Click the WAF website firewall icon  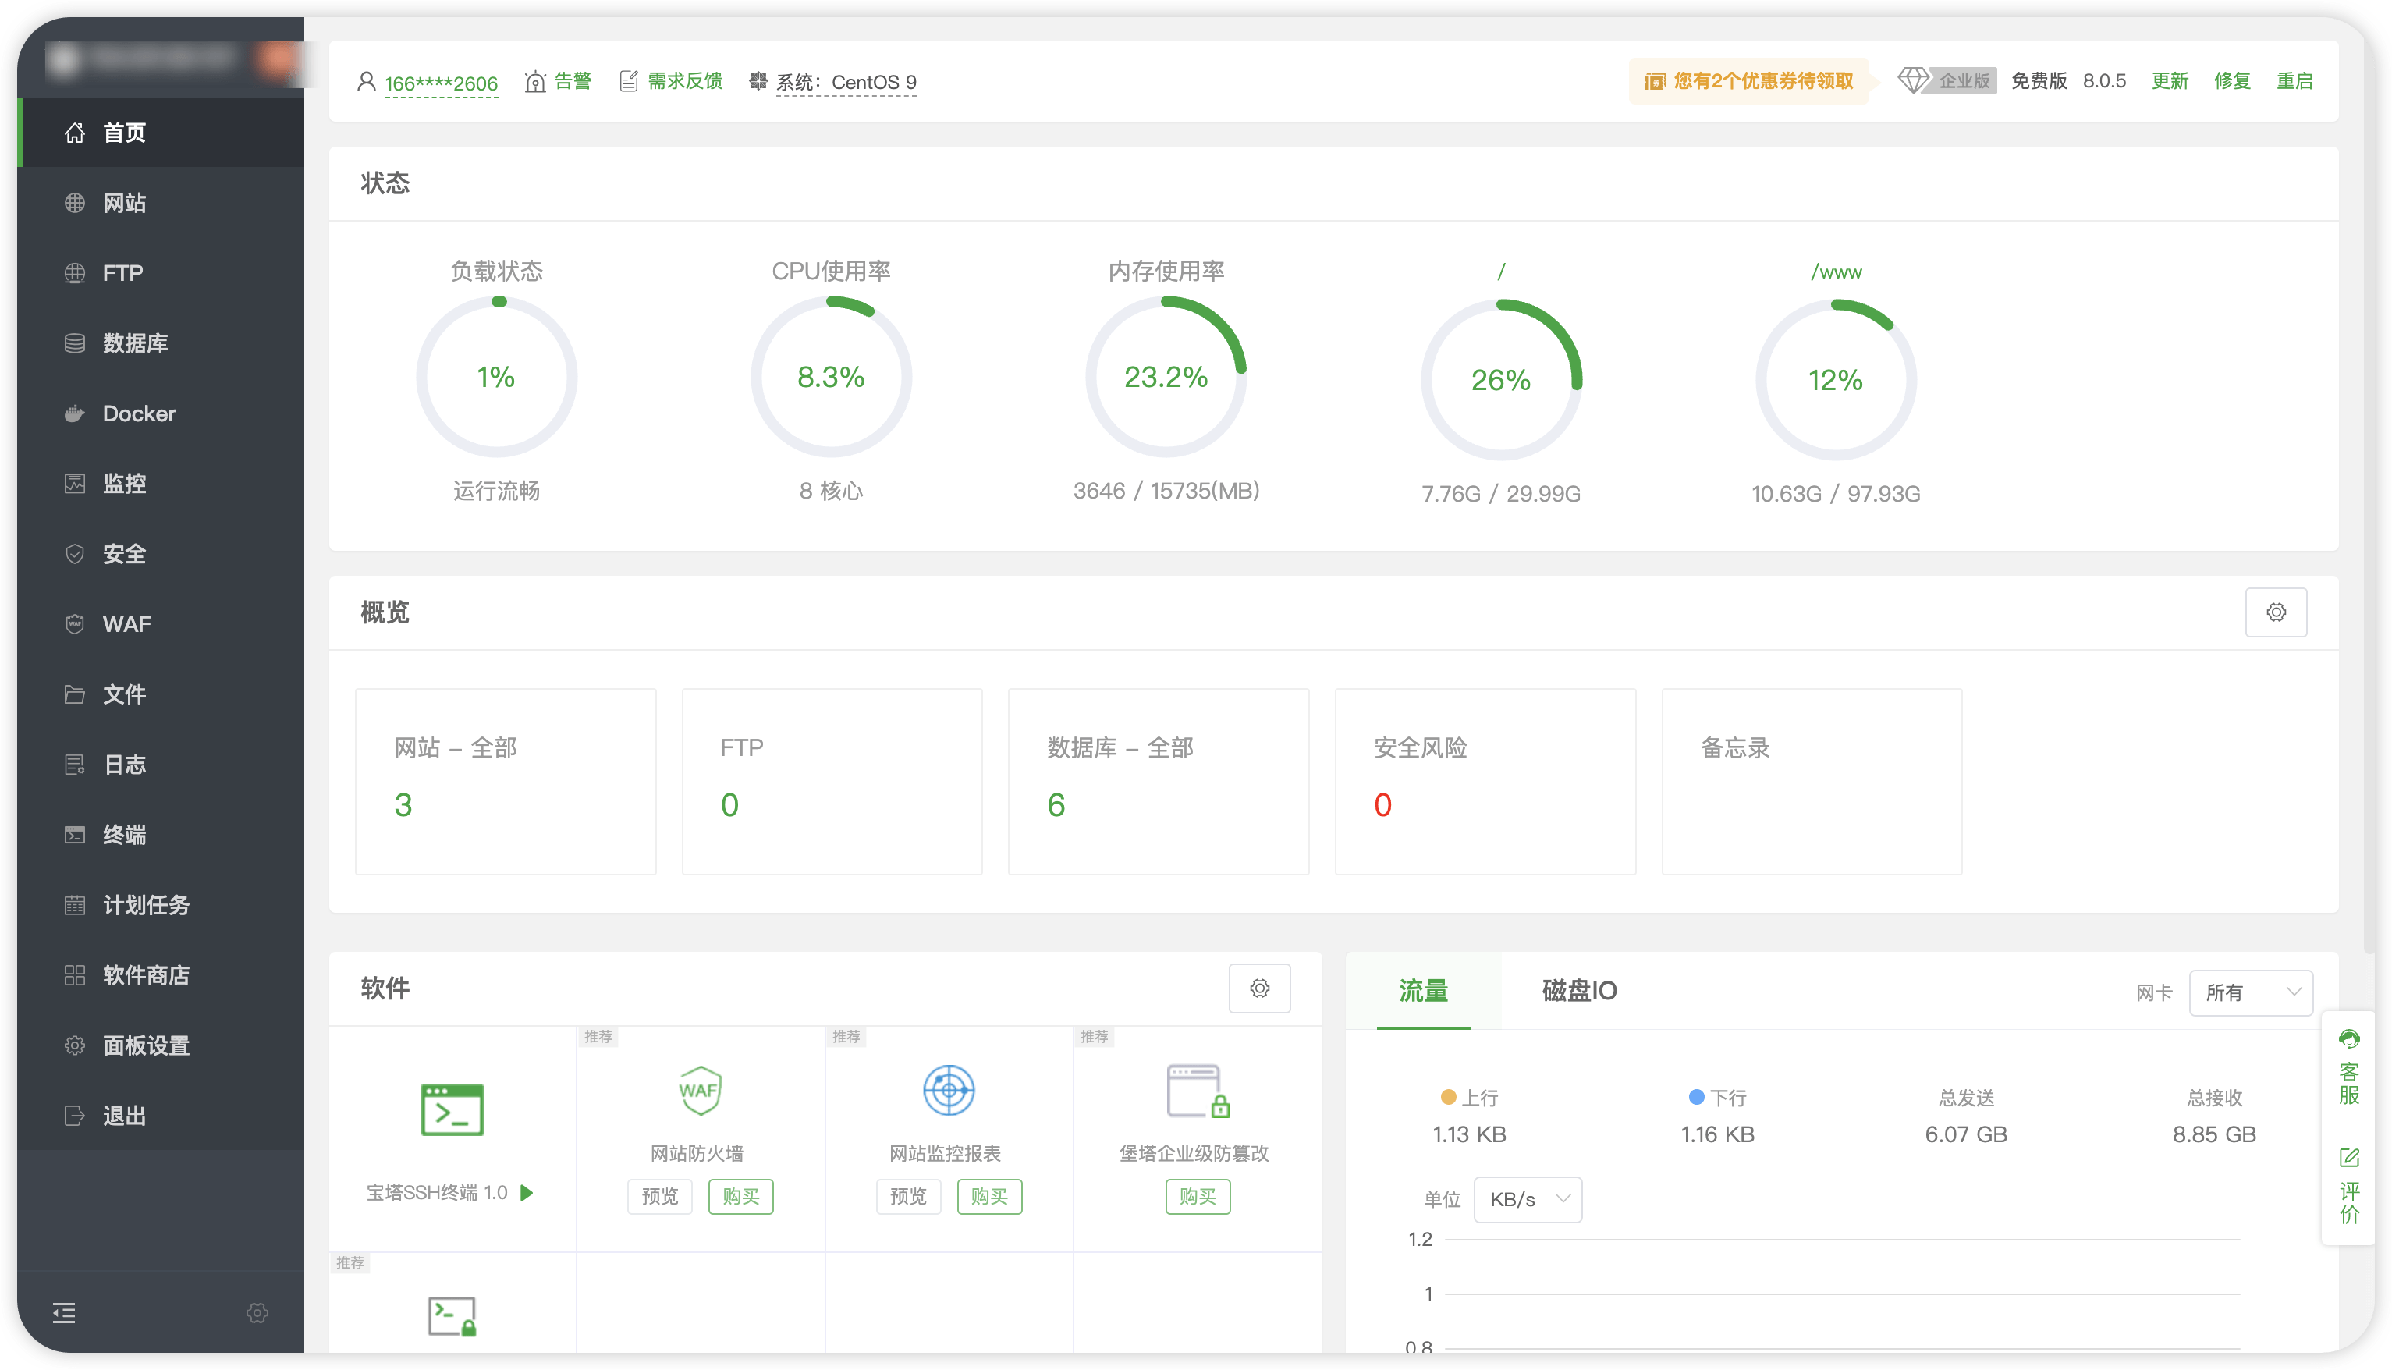pos(699,1091)
